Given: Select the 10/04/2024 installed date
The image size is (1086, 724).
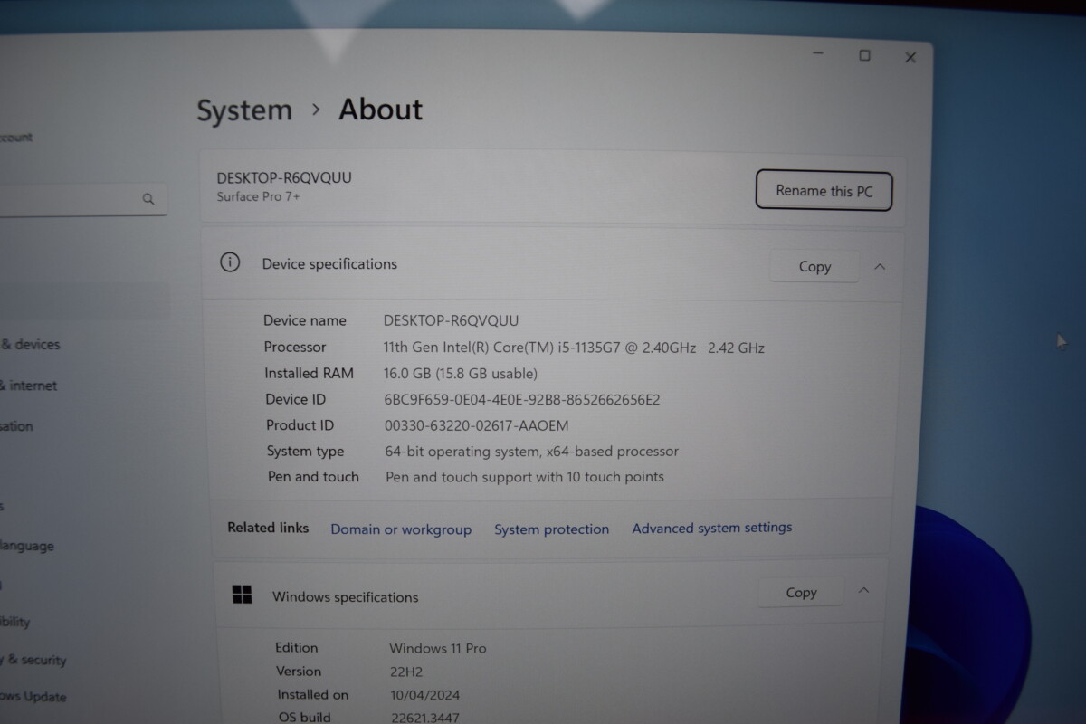Looking at the screenshot, I should pos(426,696).
